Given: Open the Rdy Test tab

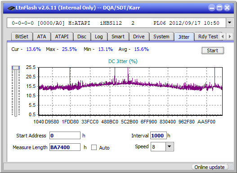Looking at the screenshot, I should tap(208, 36).
